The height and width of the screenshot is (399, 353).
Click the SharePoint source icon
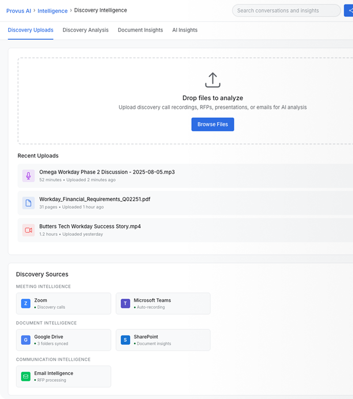tap(125, 340)
